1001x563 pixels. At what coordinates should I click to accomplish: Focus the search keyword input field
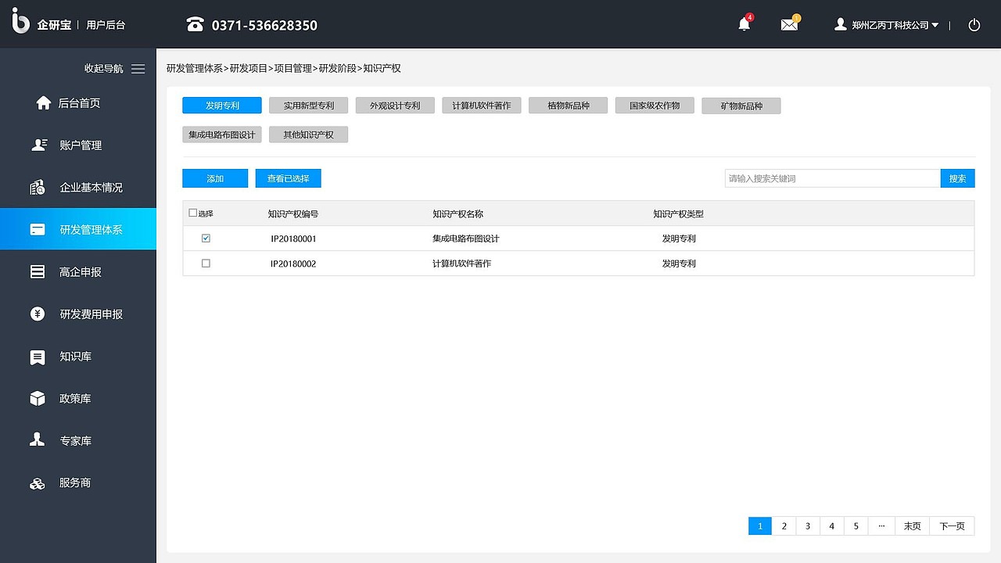[833, 178]
